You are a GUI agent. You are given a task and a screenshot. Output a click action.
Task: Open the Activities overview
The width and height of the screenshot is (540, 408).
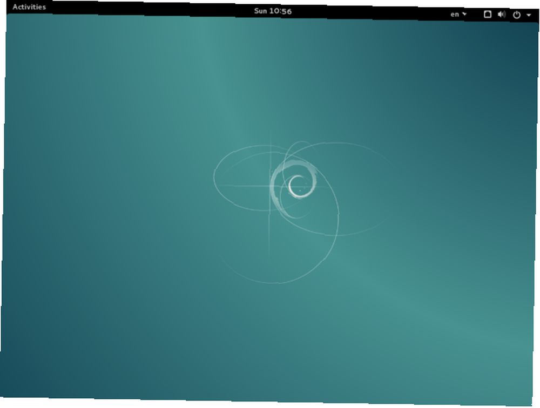(x=29, y=7)
